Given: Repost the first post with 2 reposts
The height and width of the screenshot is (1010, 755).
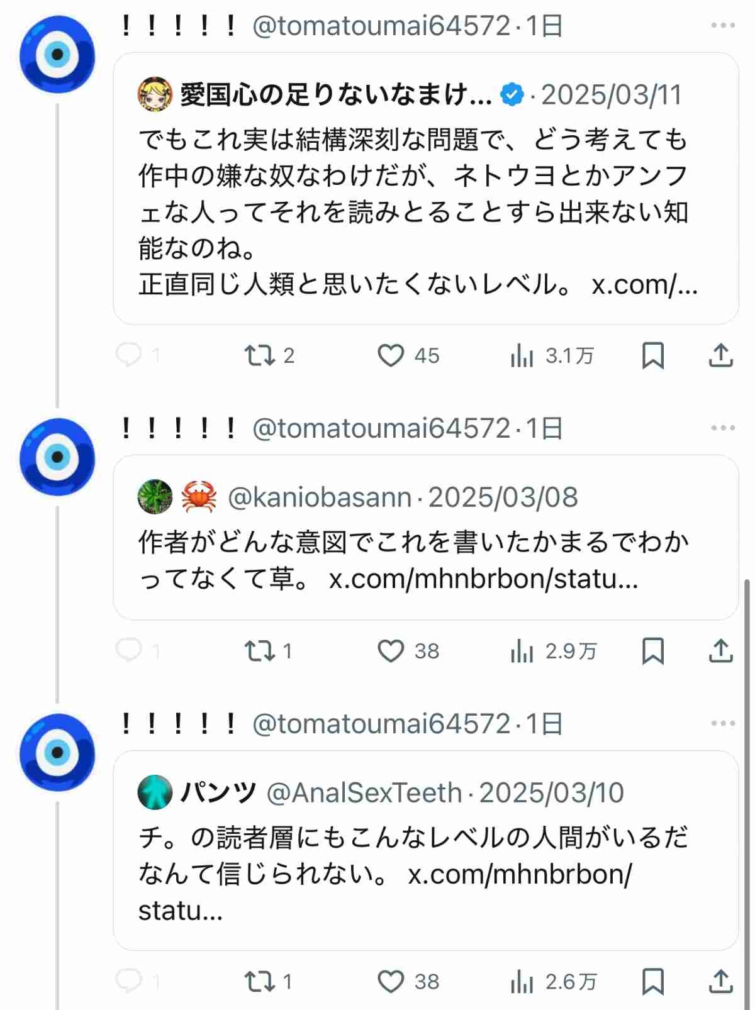Looking at the screenshot, I should point(259,356).
